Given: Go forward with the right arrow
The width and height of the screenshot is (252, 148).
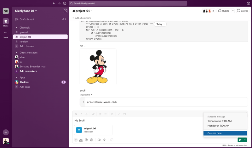Looking at the screenshot, I should coord(59,3).
